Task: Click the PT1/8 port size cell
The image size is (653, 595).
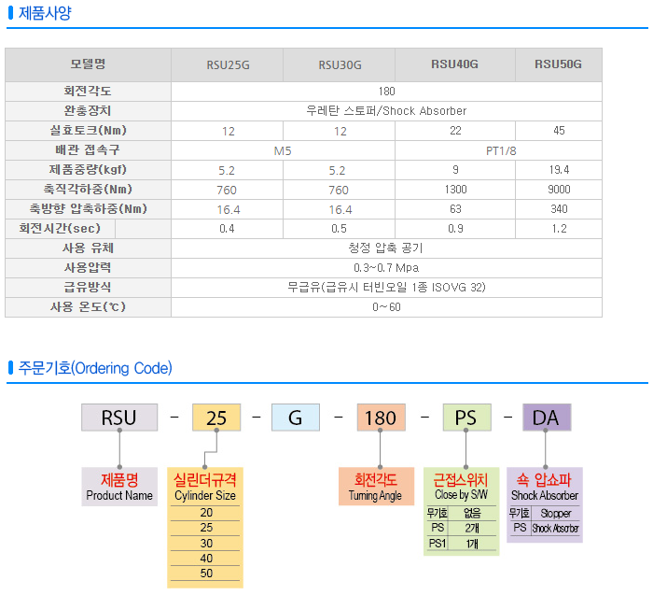Action: [x=499, y=150]
